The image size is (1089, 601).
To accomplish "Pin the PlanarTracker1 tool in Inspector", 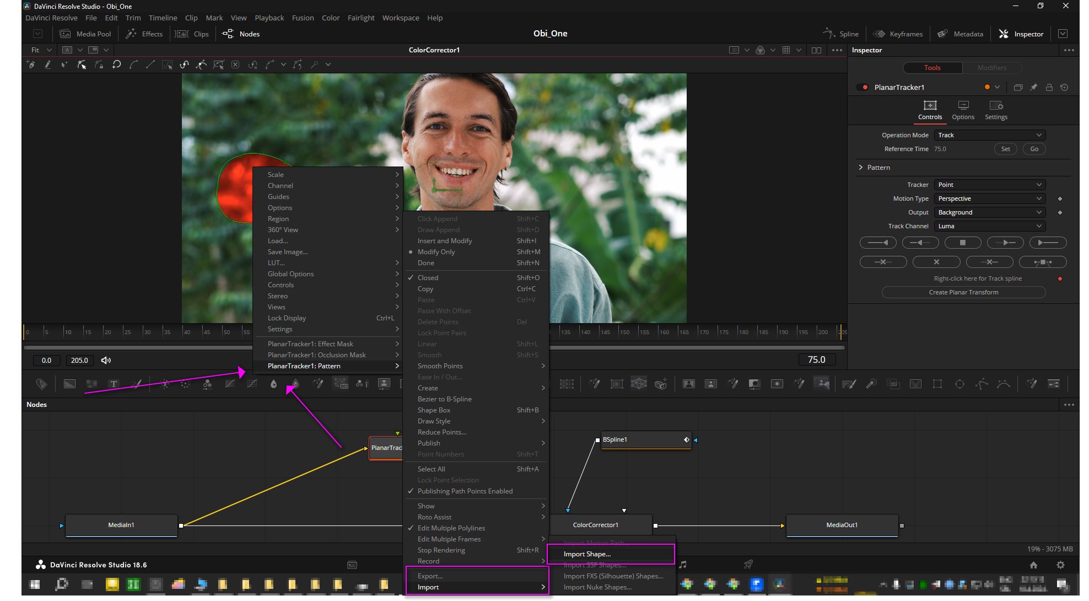I will pyautogui.click(x=1033, y=87).
